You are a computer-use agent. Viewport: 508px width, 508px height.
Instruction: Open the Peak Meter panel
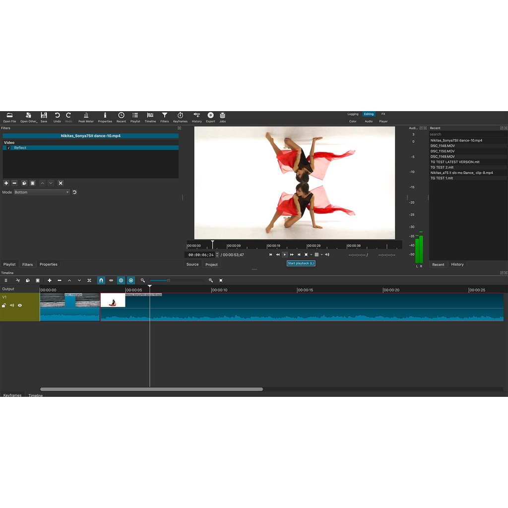point(86,117)
